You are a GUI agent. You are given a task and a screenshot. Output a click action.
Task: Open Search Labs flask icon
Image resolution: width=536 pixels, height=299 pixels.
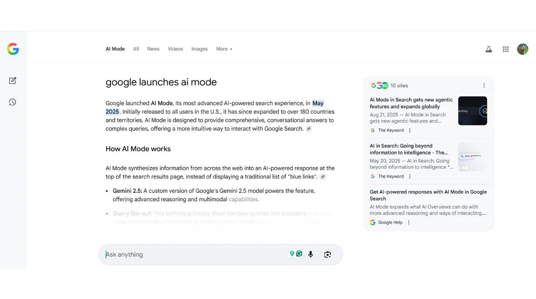click(x=489, y=49)
